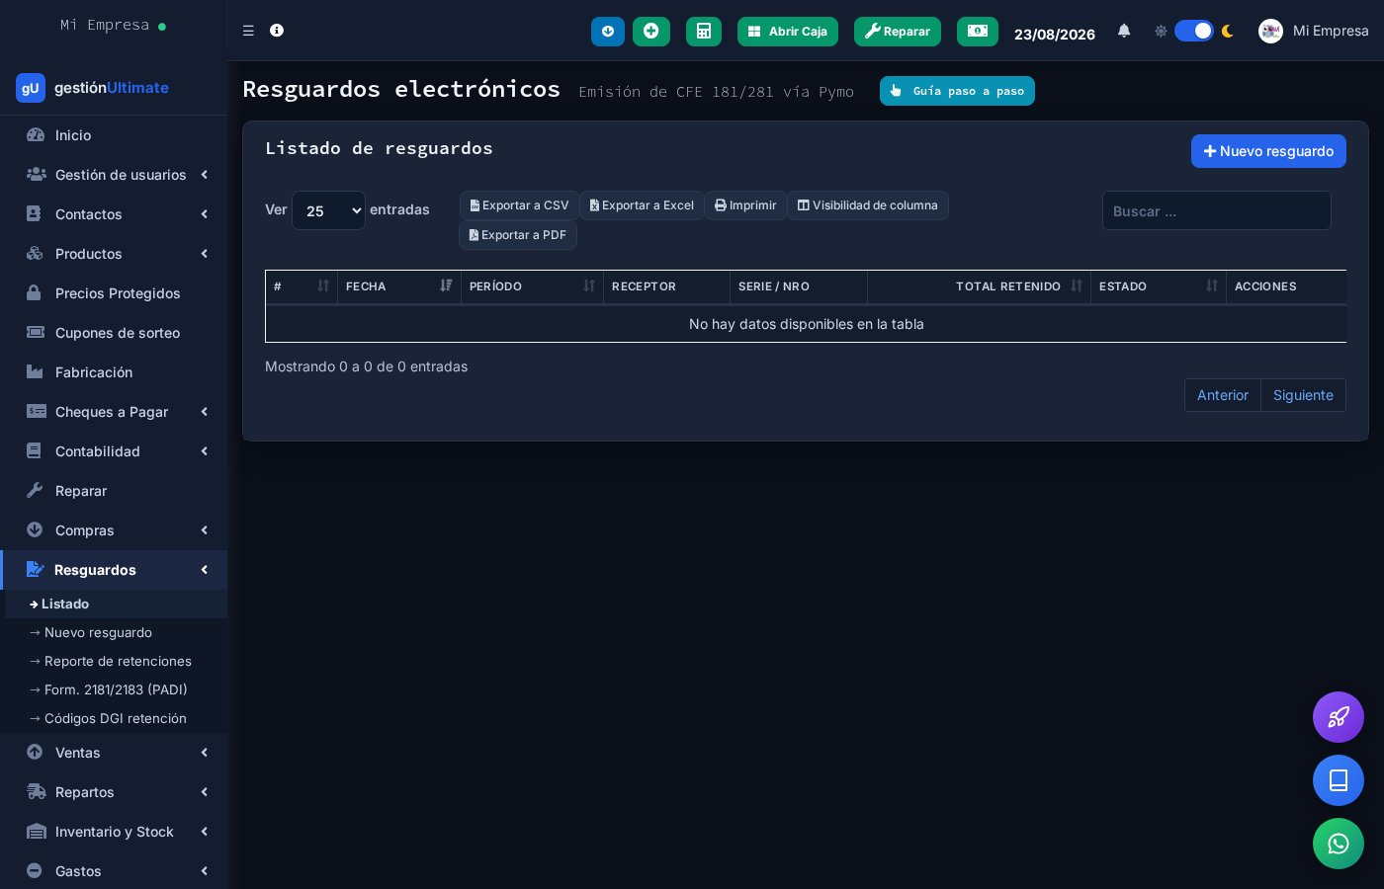Viewport: 1384px width, 889px height.
Task: Click the Nuevo resguardo blue button
Action: tap(1268, 151)
